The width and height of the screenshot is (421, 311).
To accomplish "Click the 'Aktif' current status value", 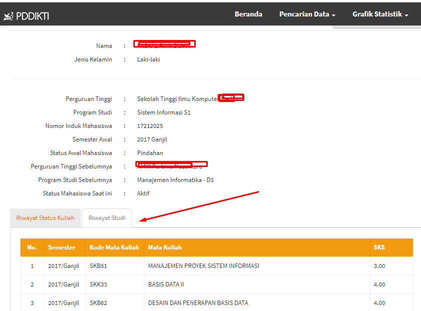I will tap(143, 193).
